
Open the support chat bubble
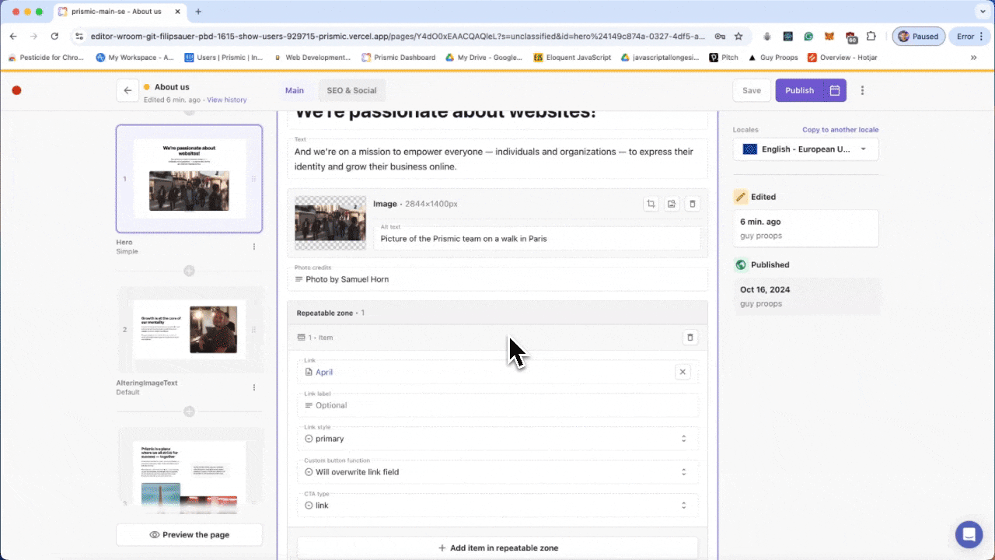pos(969,534)
